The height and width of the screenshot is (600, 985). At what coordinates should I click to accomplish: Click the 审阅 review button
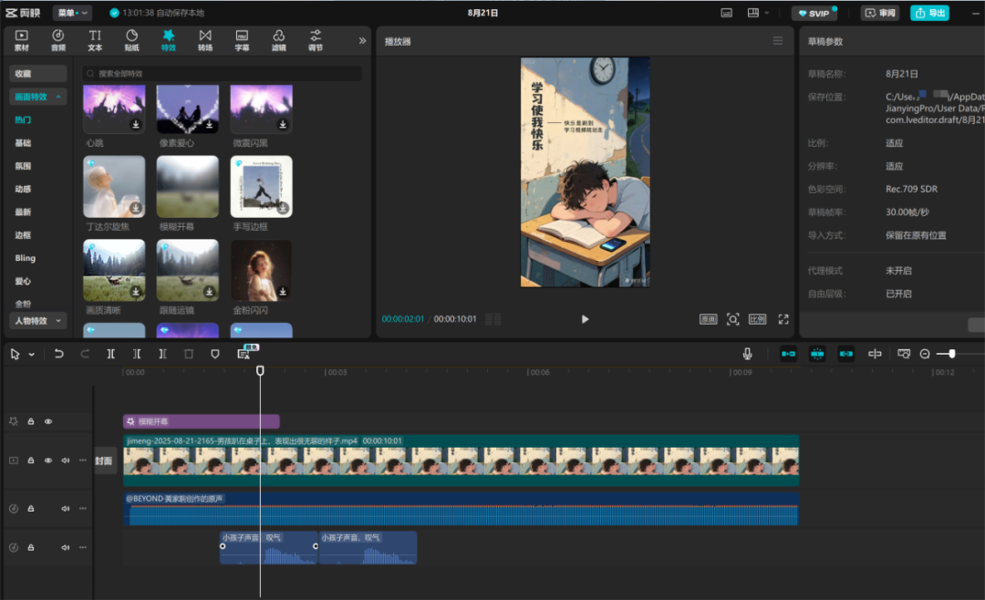point(879,13)
